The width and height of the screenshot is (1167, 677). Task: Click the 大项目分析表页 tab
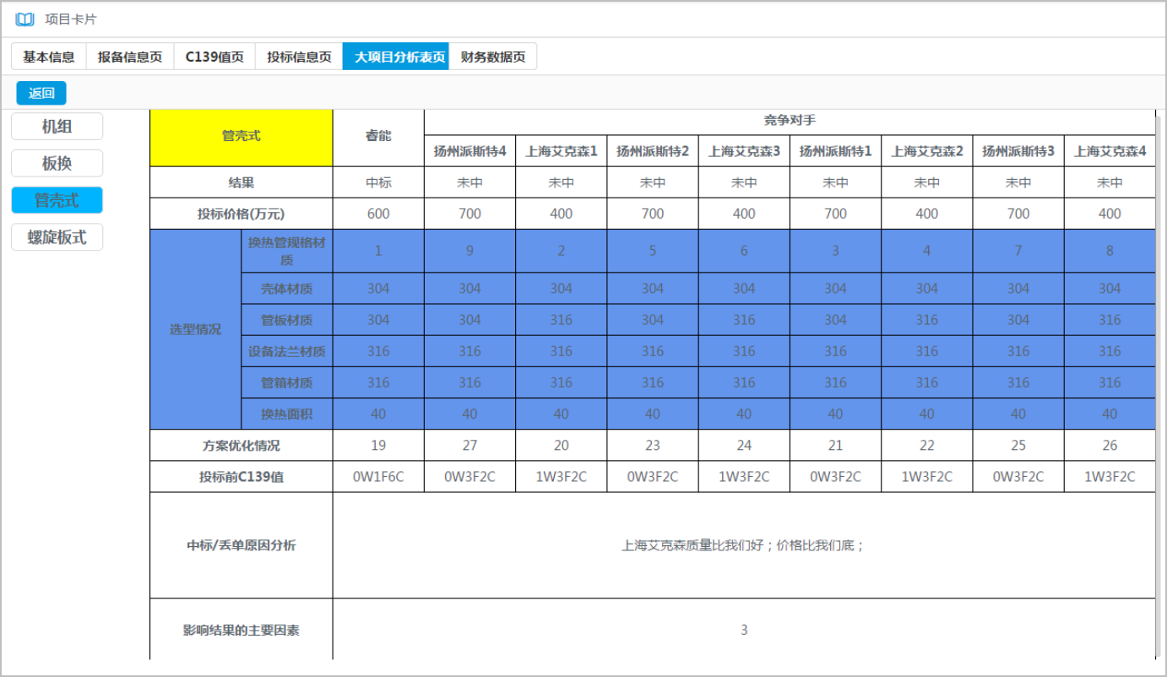pos(395,57)
